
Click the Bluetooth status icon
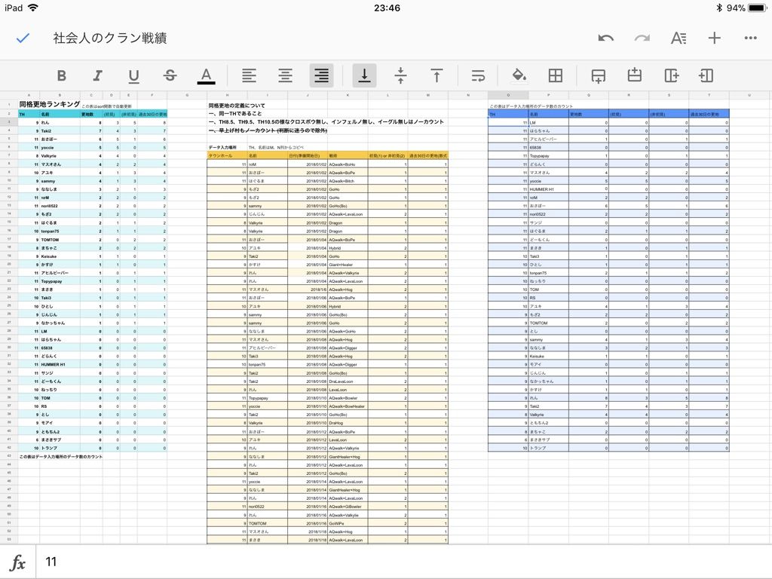click(x=718, y=8)
